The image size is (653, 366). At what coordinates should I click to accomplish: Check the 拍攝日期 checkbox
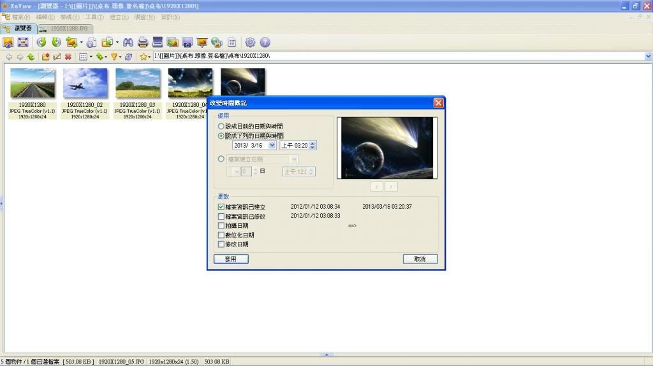221,225
